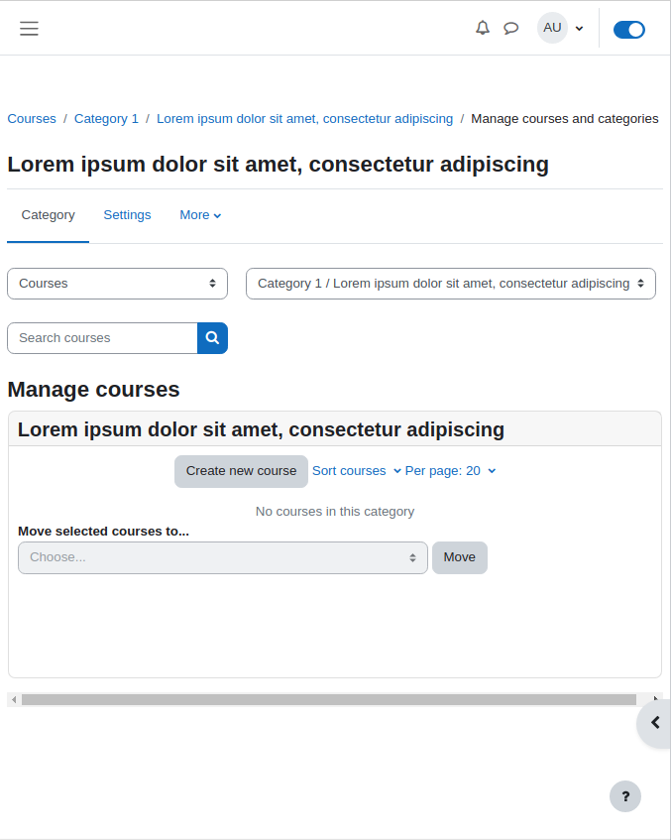The width and height of the screenshot is (671, 840).
Task: Open the Category 1 path dropdown
Action: 450,284
